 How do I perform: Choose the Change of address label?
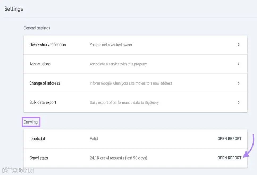click(x=45, y=83)
